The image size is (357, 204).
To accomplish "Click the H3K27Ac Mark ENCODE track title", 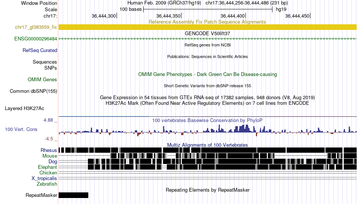I will (x=207, y=103).
